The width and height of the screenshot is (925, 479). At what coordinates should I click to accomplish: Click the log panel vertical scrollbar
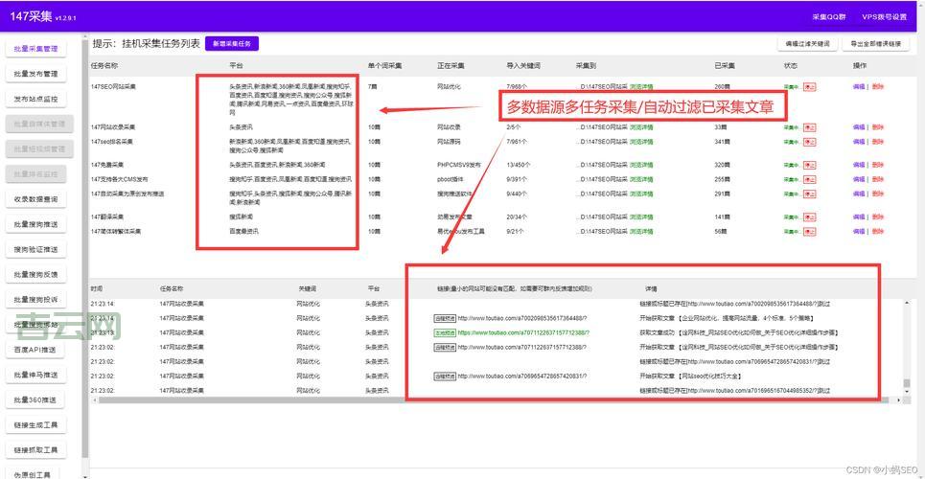[908, 384]
